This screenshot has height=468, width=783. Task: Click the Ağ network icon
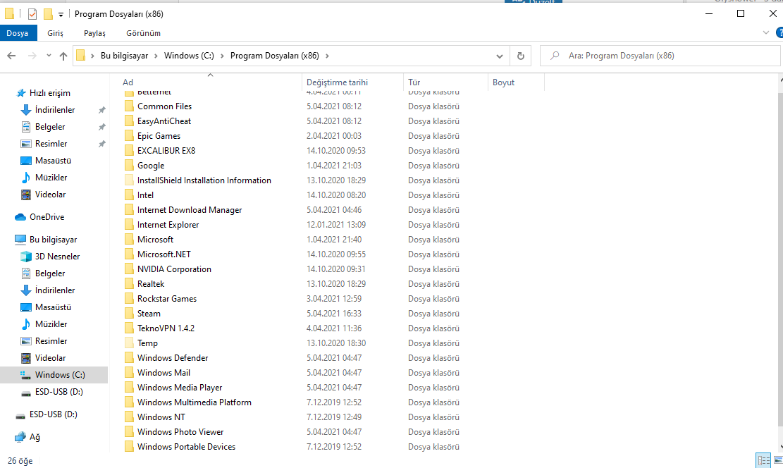[20, 437]
